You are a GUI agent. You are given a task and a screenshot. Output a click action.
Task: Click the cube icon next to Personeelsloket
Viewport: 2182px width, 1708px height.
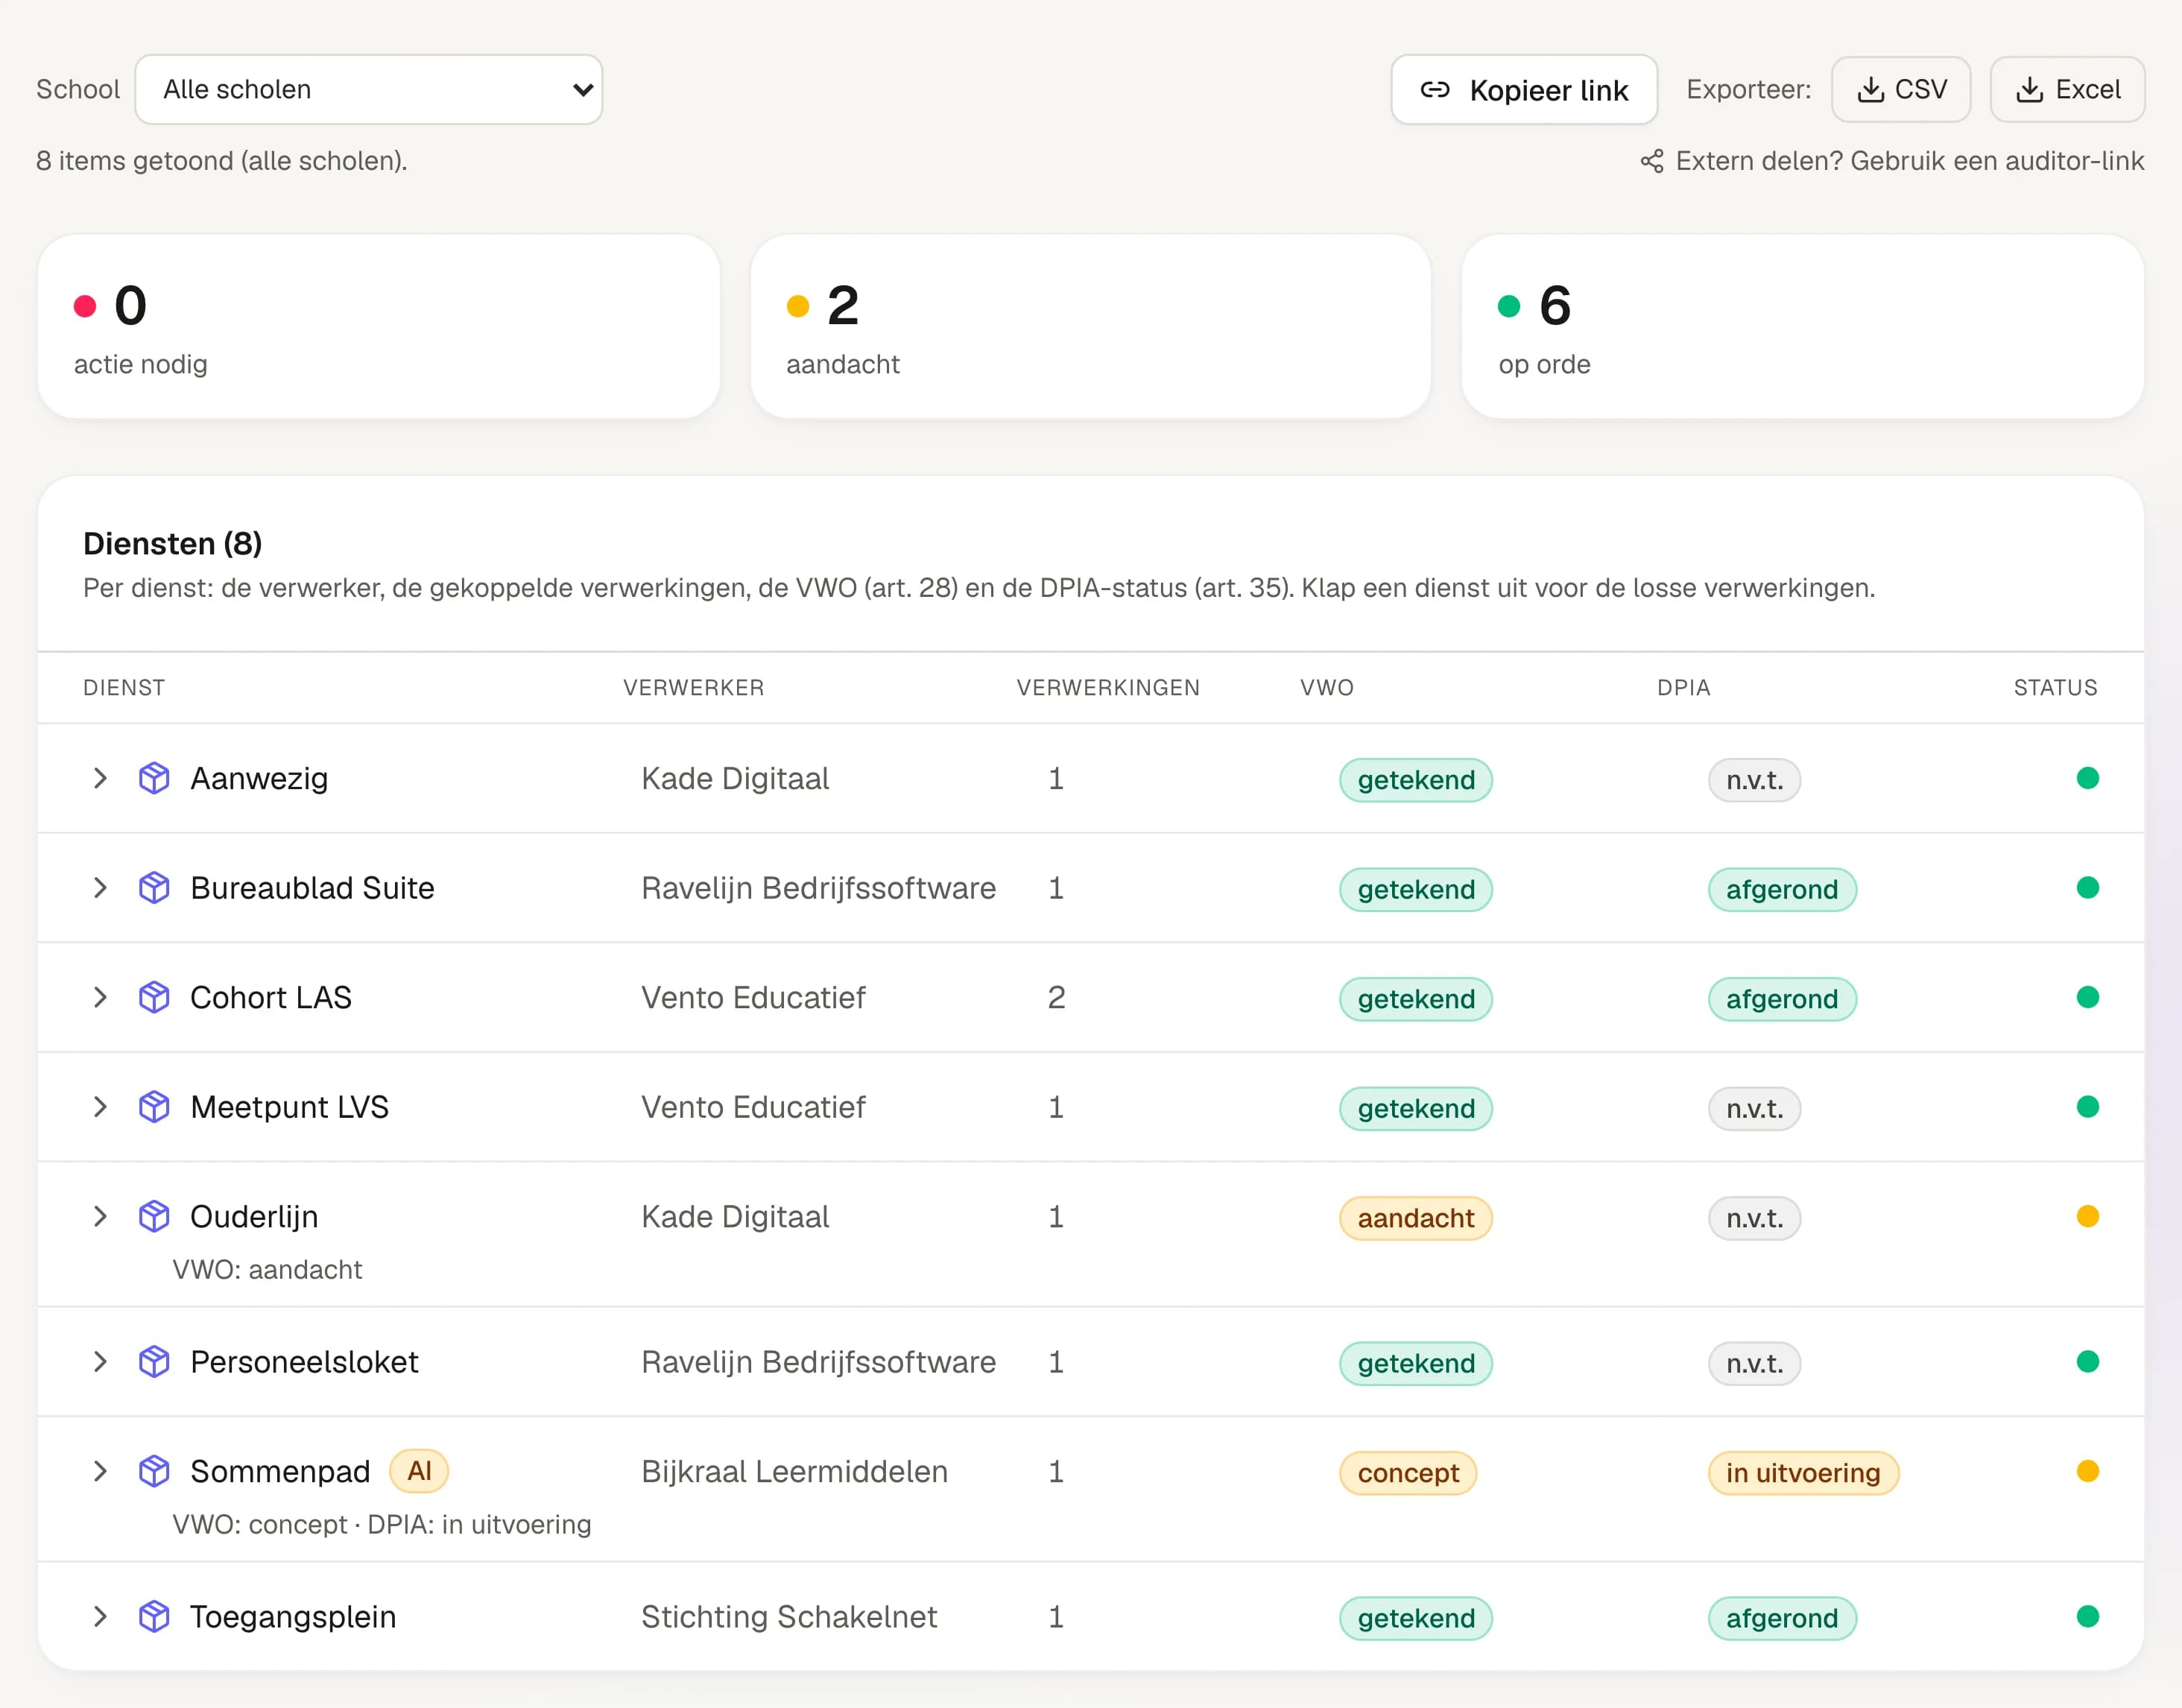(x=154, y=1362)
